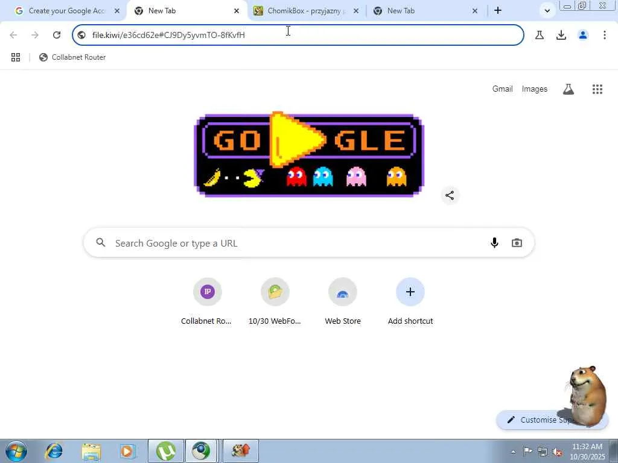Click the browser back arrow
This screenshot has height=463, width=618.
[x=13, y=35]
